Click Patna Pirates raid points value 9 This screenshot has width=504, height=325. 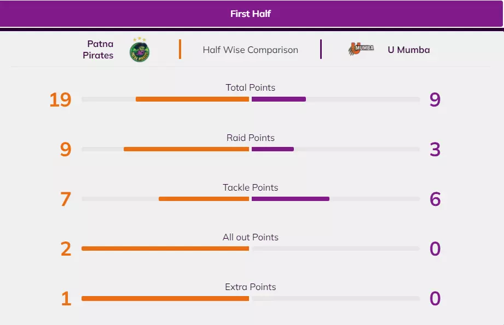tap(66, 150)
